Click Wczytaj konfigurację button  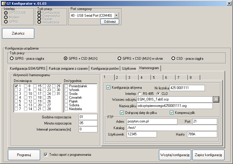point(175,155)
